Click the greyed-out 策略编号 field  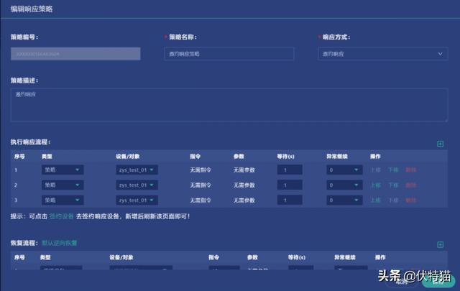75,54
